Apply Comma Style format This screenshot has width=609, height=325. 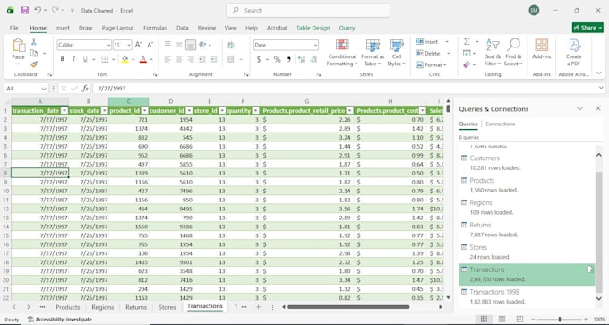pos(288,59)
